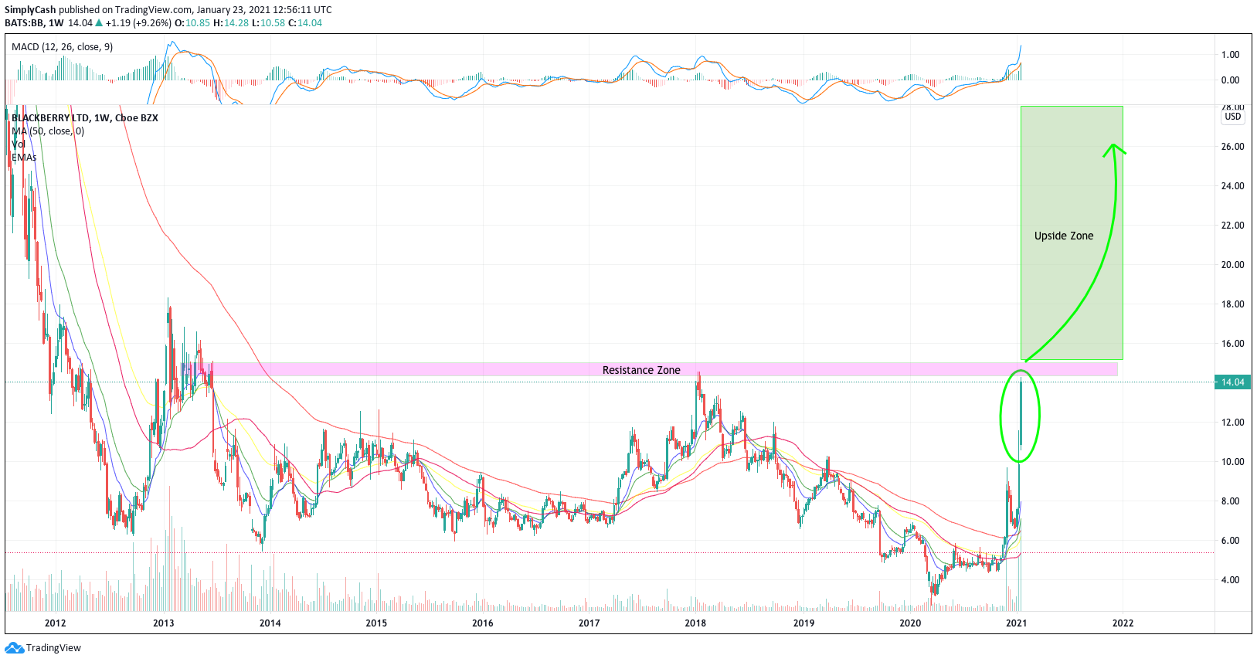
Task: Click the USD currency badge
Action: [1233, 117]
